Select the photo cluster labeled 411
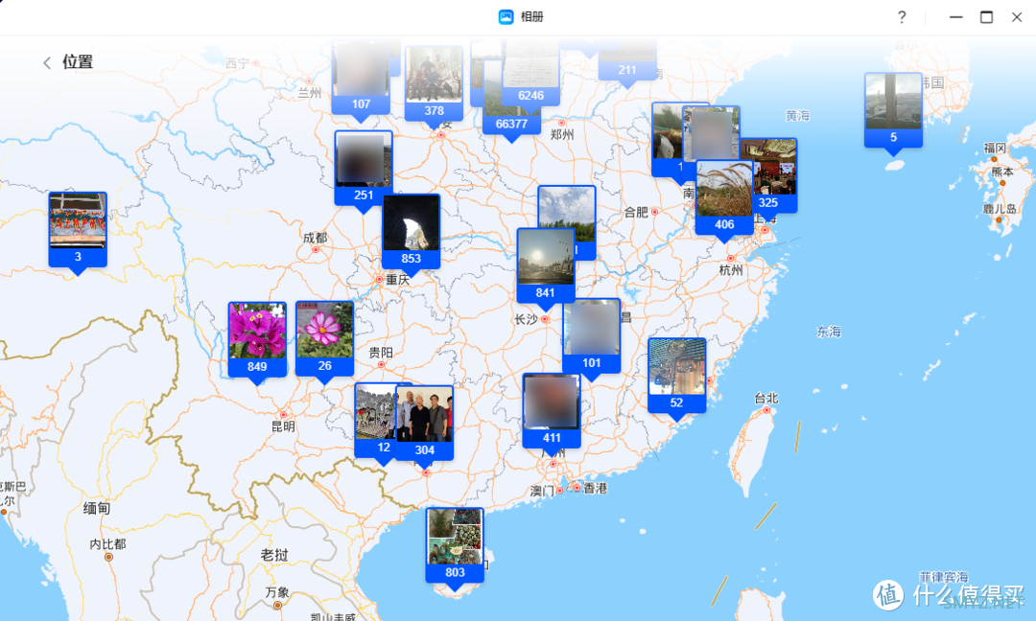1036x621 pixels. (x=552, y=407)
